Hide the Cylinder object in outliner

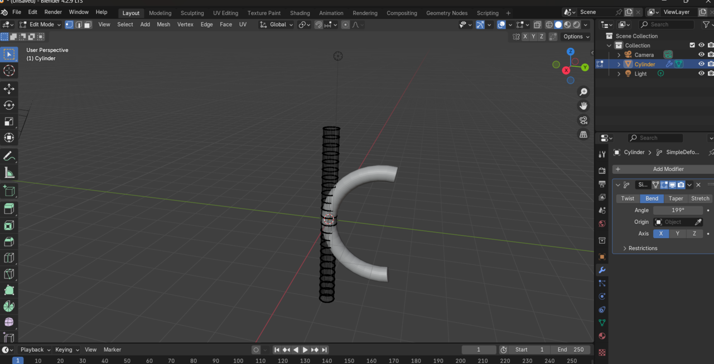pos(701,64)
